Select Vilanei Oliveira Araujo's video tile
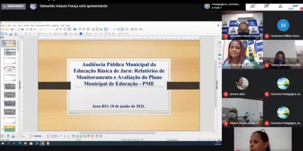The width and height of the screenshot is (303, 151). 242,112
